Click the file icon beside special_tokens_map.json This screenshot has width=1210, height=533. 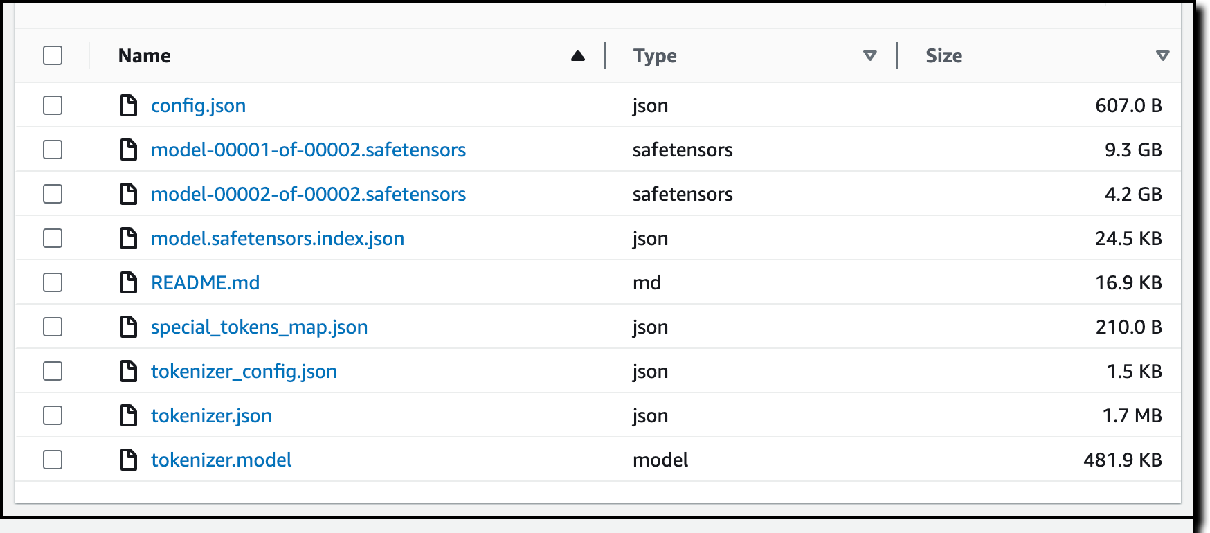click(129, 327)
